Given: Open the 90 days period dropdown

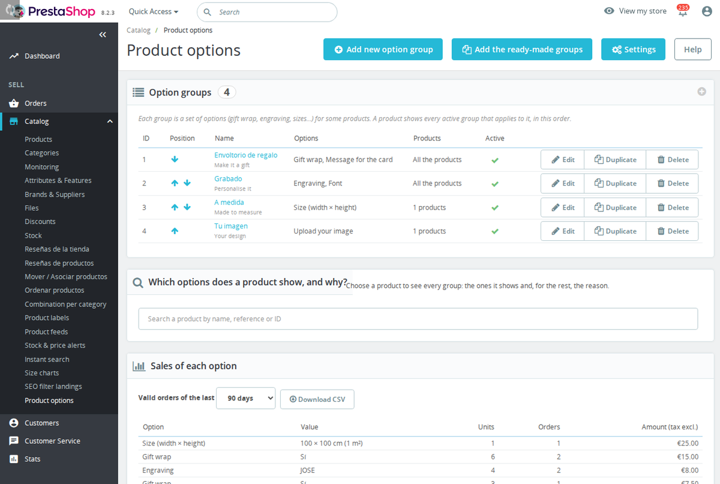Looking at the screenshot, I should [245, 398].
